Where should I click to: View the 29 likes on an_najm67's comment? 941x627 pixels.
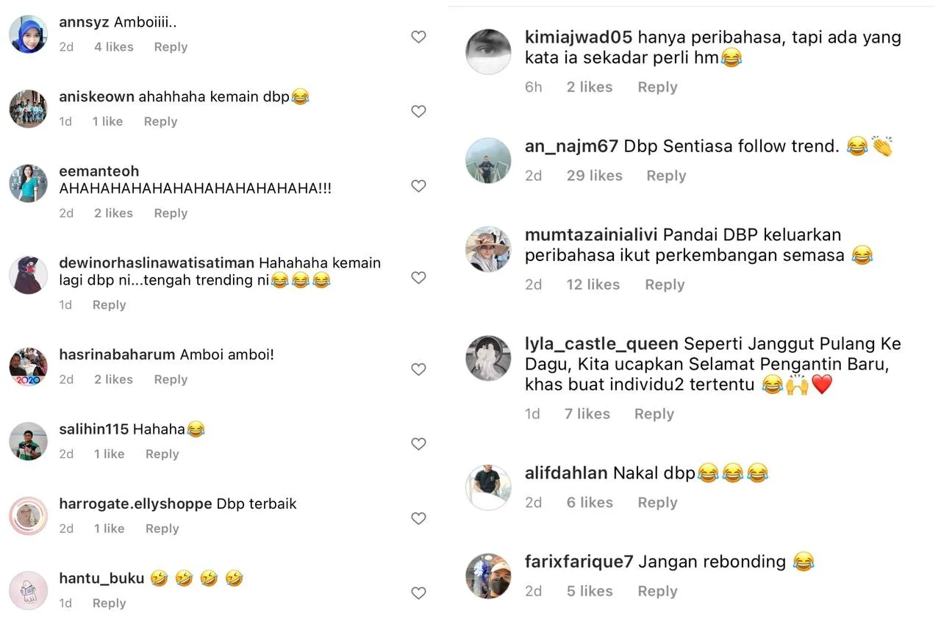[594, 176]
